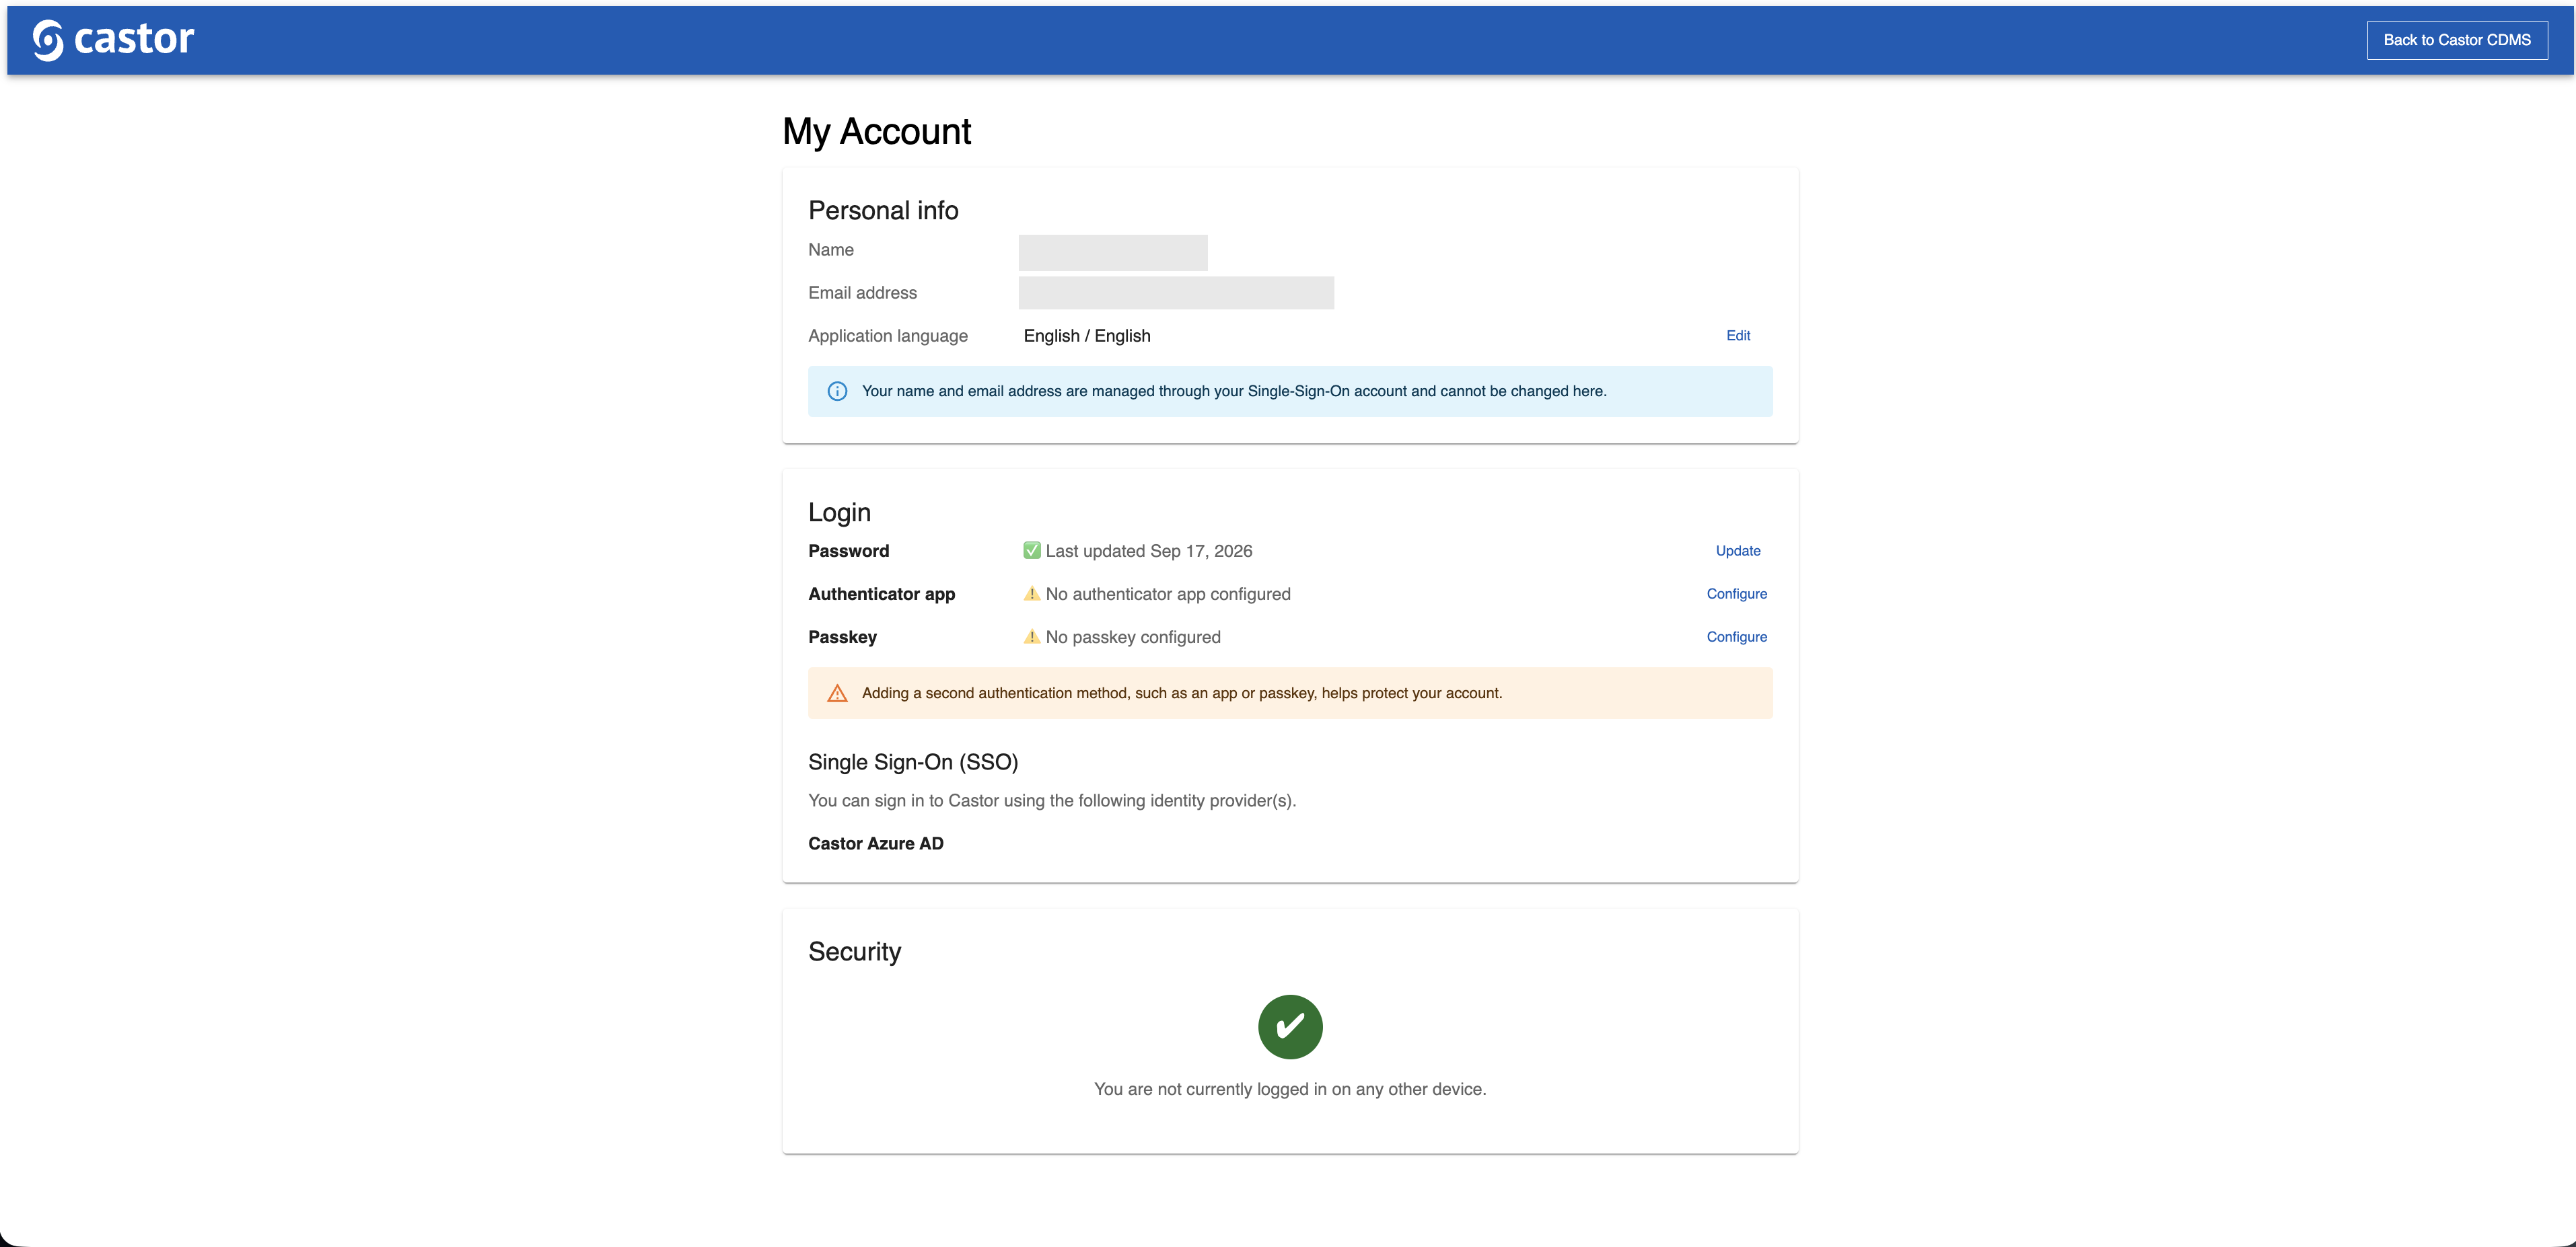This screenshot has height=1247, width=2576.
Task: Configure a passkey
Action: click(x=1736, y=636)
